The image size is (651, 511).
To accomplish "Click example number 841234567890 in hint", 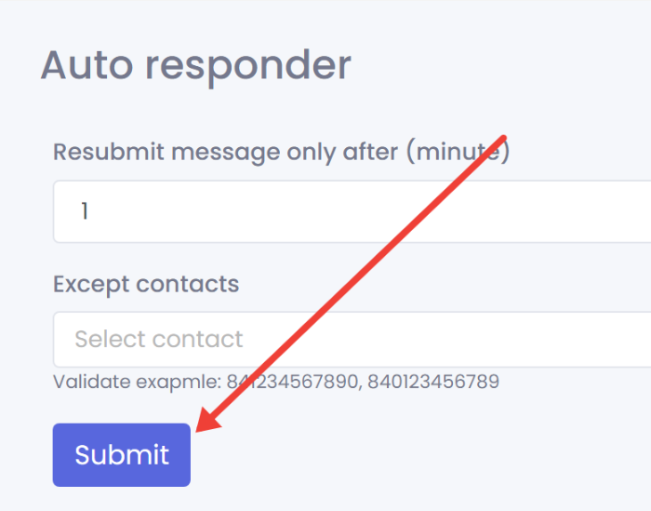I will click(x=292, y=382).
